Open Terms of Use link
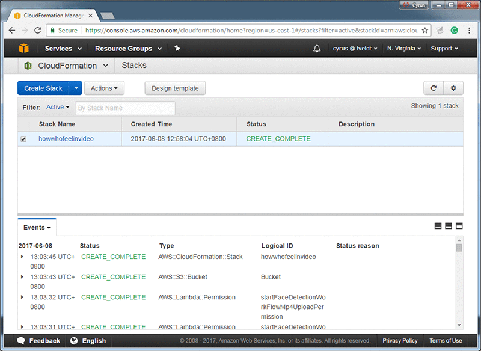The height and width of the screenshot is (351, 481). coord(446,341)
